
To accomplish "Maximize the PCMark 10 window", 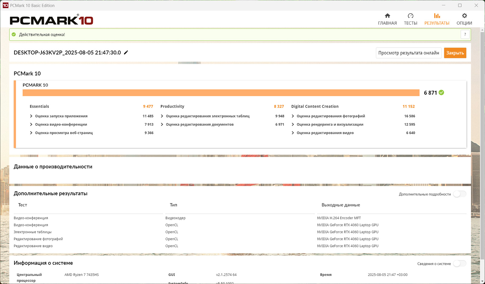I will (x=460, y=5).
